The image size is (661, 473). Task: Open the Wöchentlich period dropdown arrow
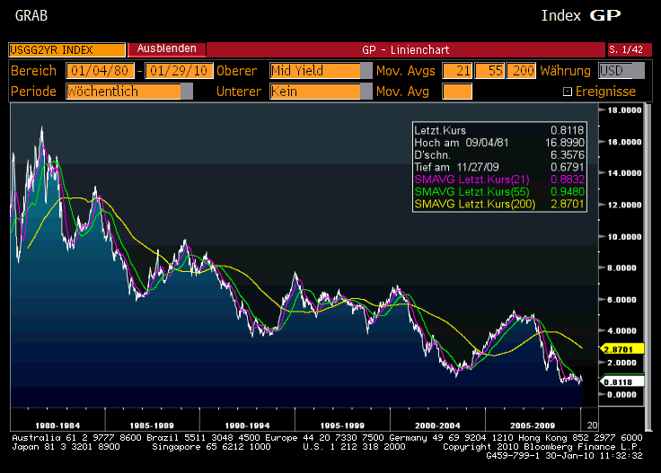coord(187,92)
